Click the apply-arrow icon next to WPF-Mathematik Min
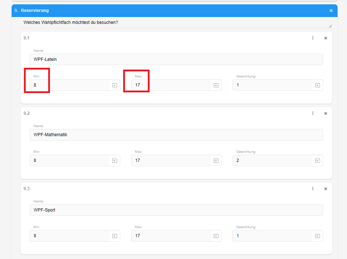Viewport: 347px width, 259px height. (x=114, y=160)
